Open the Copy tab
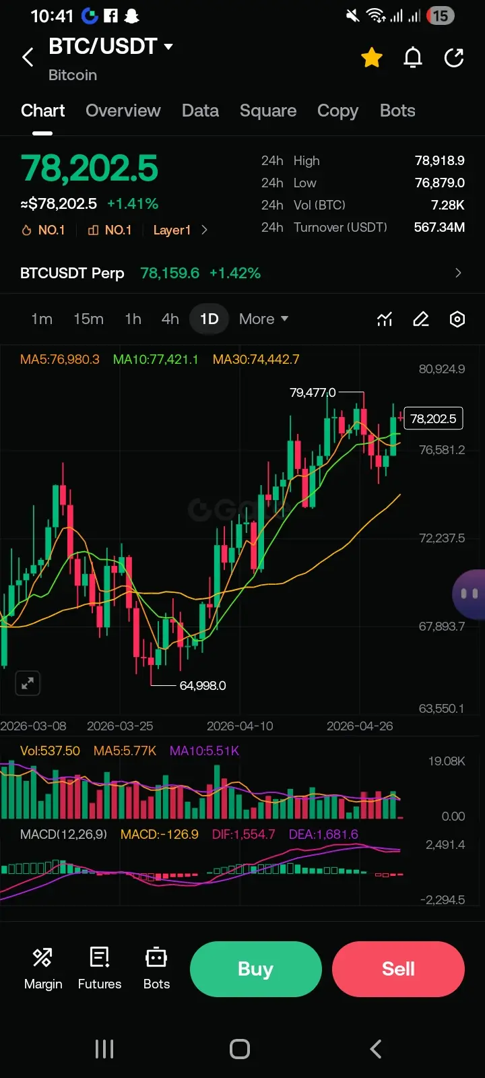 point(337,110)
